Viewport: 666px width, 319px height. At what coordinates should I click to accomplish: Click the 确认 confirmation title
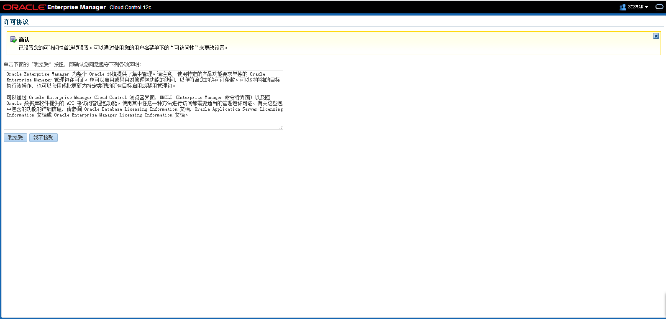(24, 40)
